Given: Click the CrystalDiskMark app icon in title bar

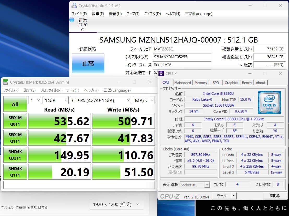Looking at the screenshot, I should 6,82.
